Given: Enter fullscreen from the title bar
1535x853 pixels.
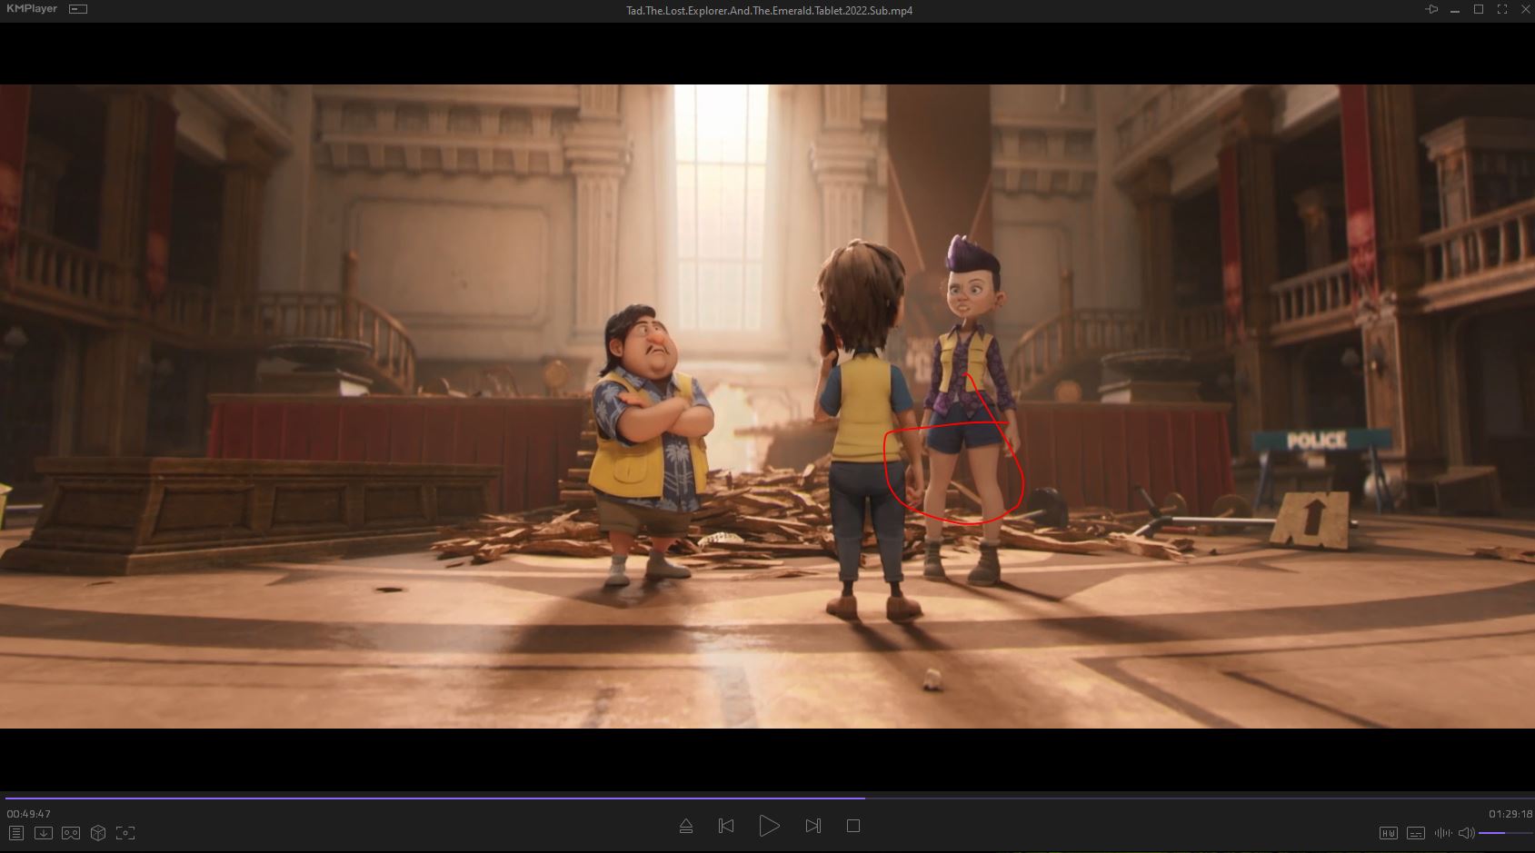Looking at the screenshot, I should pos(1502,10).
